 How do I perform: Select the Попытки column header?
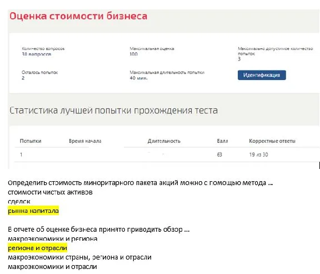pos(31,141)
